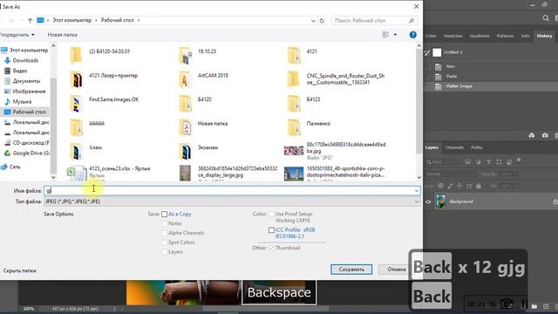Switch to Swatches tab
Screen dimensions: 558x314
453,36
